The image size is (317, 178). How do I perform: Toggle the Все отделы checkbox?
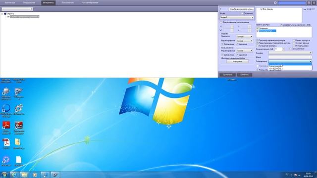tap(262, 9)
